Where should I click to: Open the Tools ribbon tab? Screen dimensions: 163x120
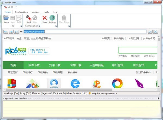(x=46, y=12)
